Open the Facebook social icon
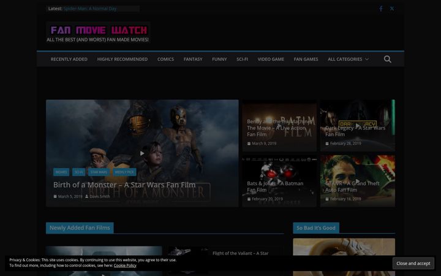The height and width of the screenshot is (276, 441). 380,9
